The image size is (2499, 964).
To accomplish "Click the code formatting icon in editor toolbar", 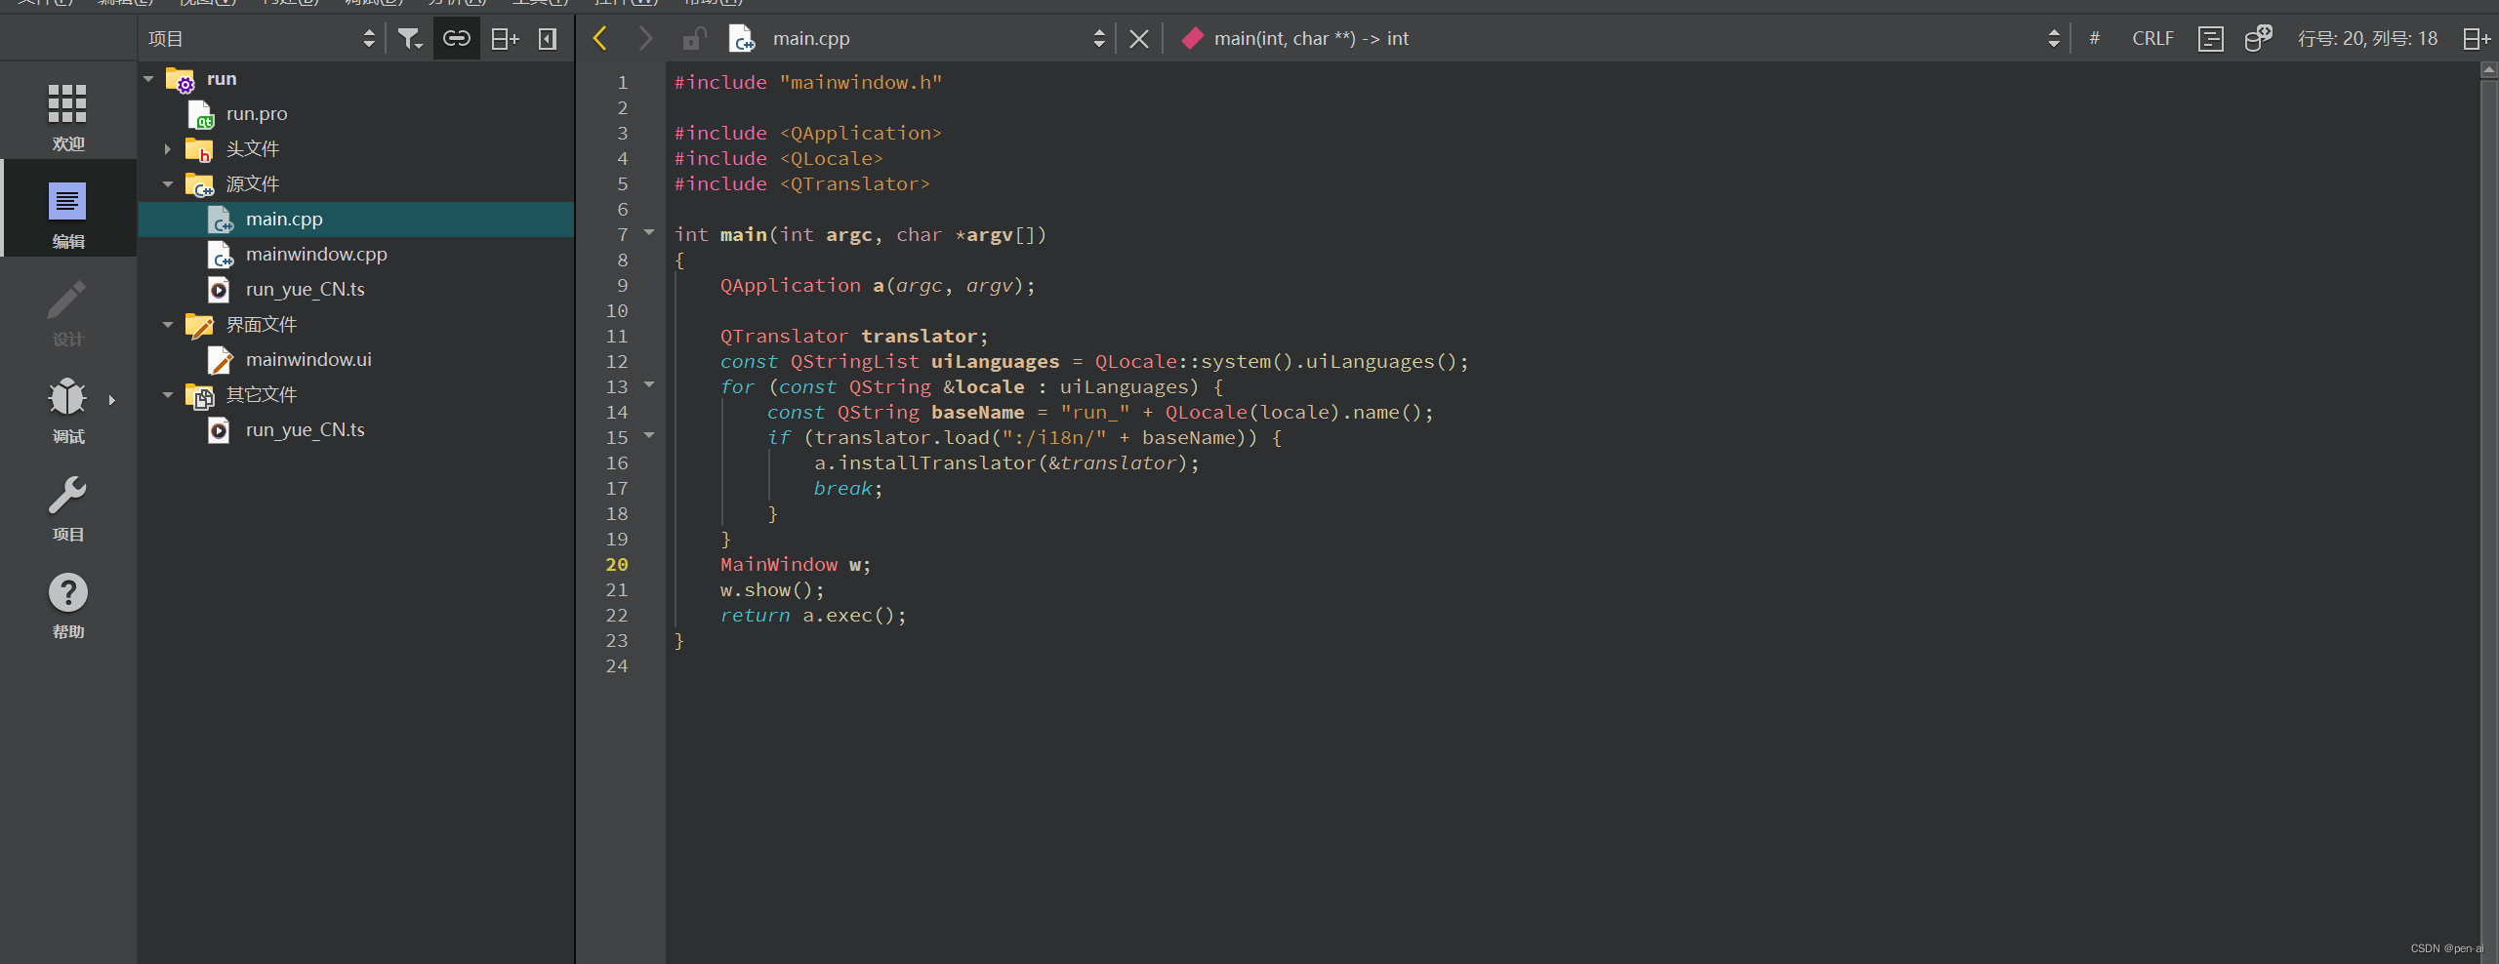I will pyautogui.click(x=2210, y=39).
